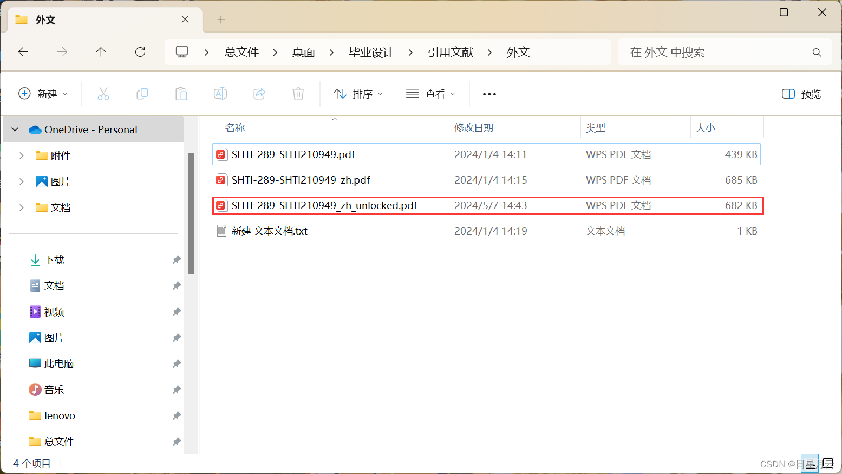The image size is (842, 474).
Task: Click the Rename icon in toolbar
Action: click(220, 94)
